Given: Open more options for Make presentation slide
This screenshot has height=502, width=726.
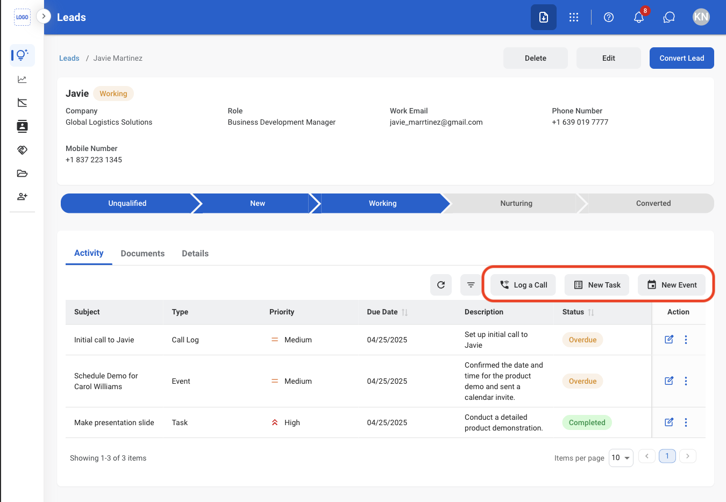Looking at the screenshot, I should click(686, 422).
